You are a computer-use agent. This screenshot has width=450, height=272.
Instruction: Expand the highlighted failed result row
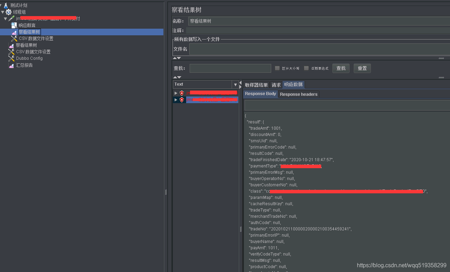(176, 100)
